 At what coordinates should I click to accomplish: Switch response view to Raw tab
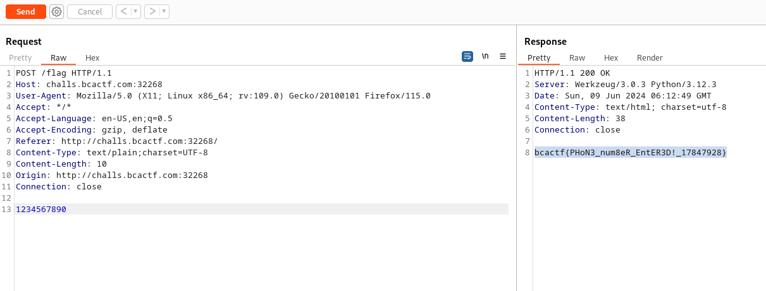click(577, 57)
